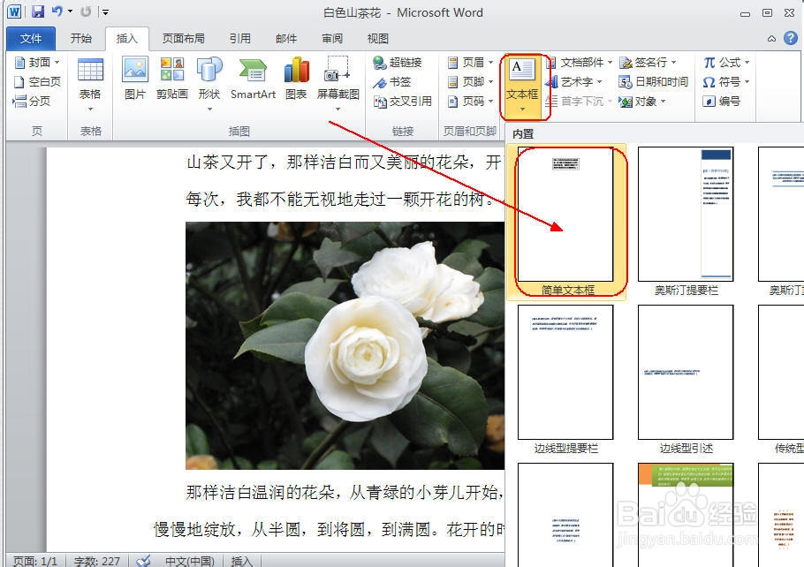Insert an object with 对象
The image size is (804, 567).
coord(642,101)
